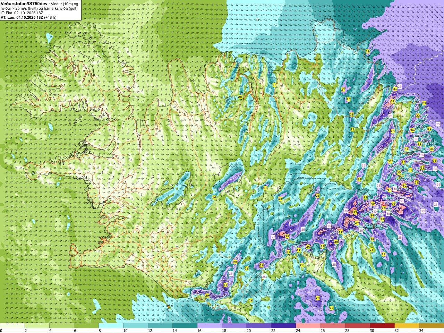The width and height of the screenshot is (444, 333).
Task: Click the yellow max gust label 47
Action: coord(357,223)
